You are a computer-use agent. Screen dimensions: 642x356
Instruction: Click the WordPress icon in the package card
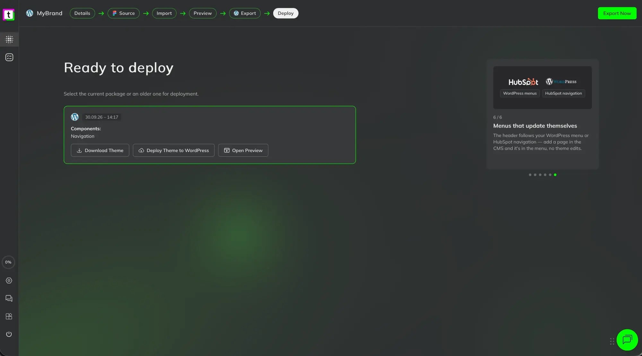75,117
